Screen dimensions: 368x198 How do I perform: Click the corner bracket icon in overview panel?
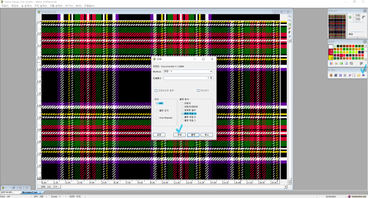pos(364,17)
